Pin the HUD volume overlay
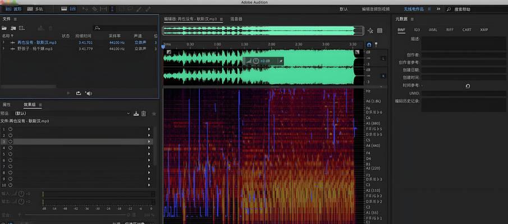Viewport: 508px width, 224px height. click(x=281, y=61)
